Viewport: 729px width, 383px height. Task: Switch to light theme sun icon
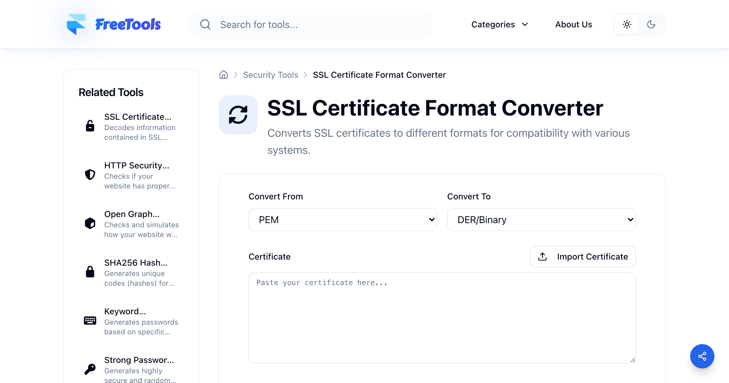627,24
